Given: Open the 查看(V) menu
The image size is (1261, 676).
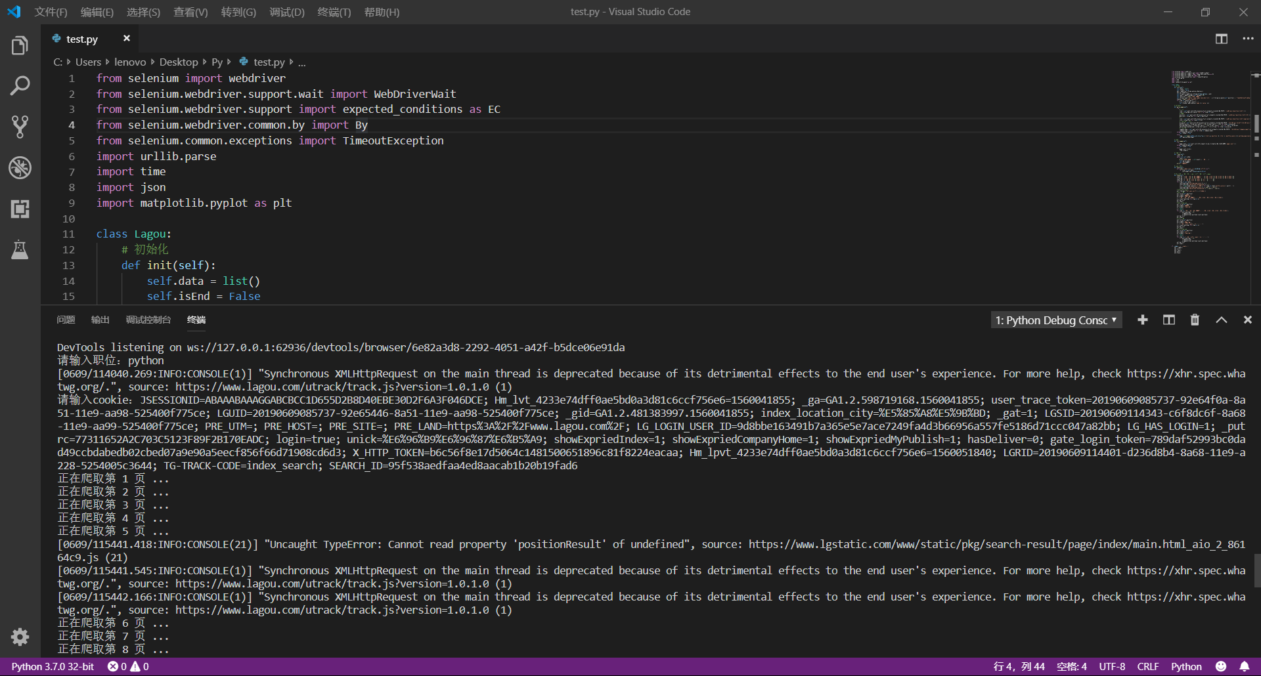Looking at the screenshot, I should pos(190,12).
